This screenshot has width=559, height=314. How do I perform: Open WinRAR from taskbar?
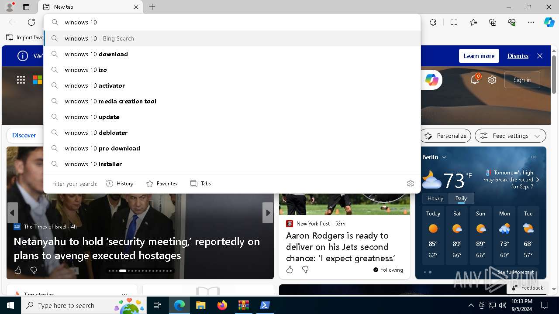(243, 305)
